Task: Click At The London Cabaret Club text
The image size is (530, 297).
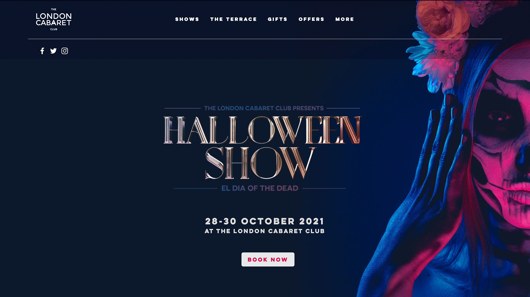Action: point(264,231)
